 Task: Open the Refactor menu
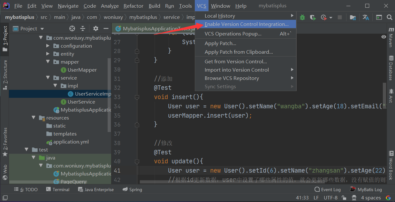(133, 6)
